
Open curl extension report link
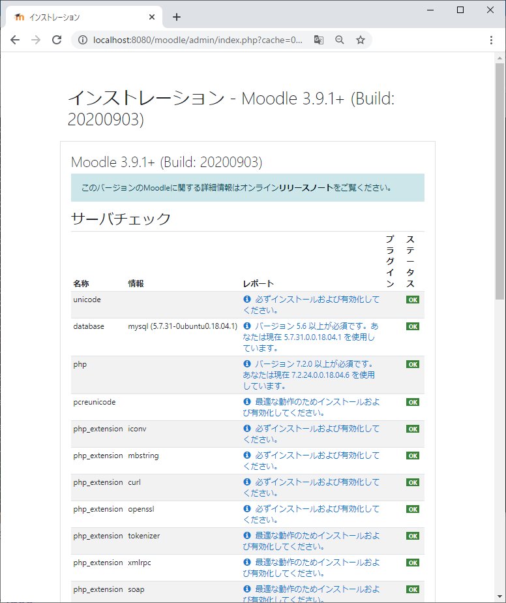click(311, 487)
